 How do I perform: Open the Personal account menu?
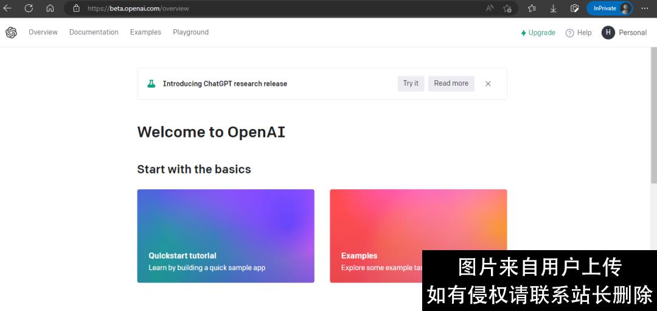(624, 33)
